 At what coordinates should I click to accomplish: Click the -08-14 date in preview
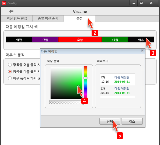[105, 93]
